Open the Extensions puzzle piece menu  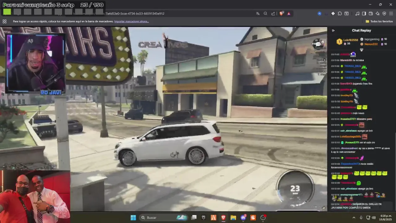(x=340, y=14)
